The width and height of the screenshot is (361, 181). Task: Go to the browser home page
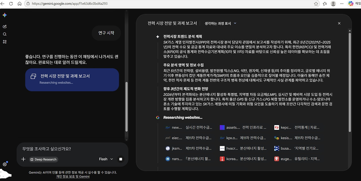19,4
